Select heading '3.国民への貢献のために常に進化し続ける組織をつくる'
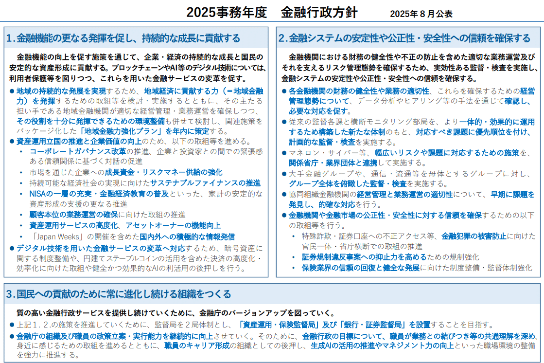 (x=119, y=294)
